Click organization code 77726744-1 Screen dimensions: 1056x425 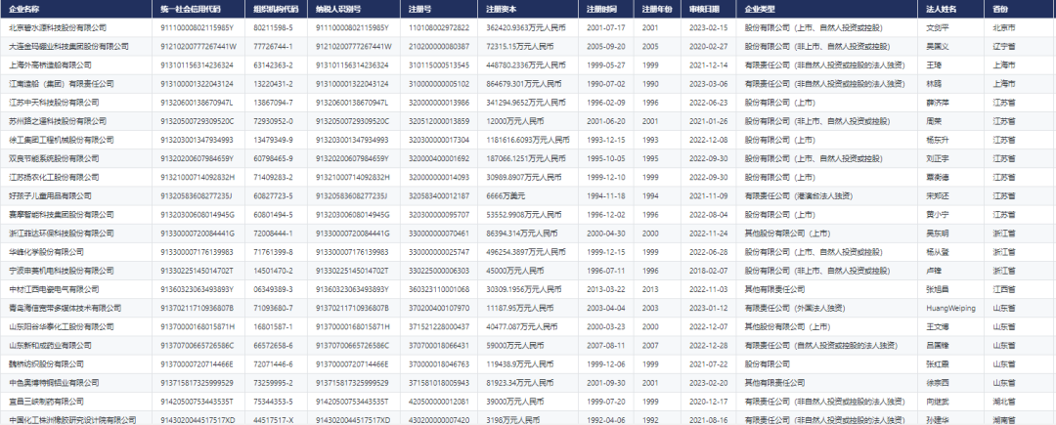coord(273,46)
